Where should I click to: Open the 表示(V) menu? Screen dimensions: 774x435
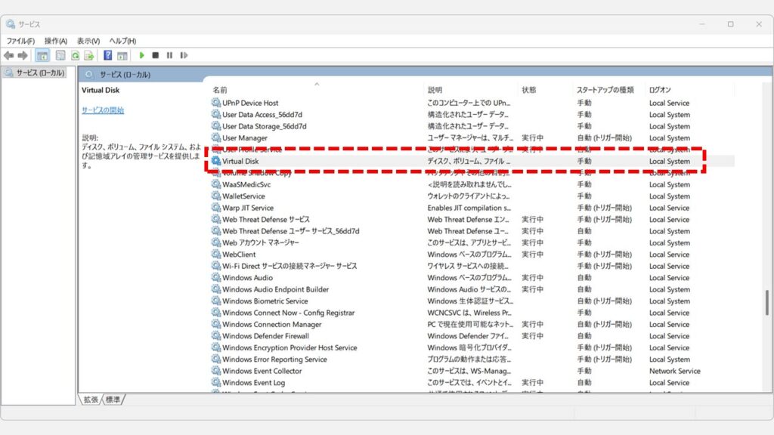[88, 41]
